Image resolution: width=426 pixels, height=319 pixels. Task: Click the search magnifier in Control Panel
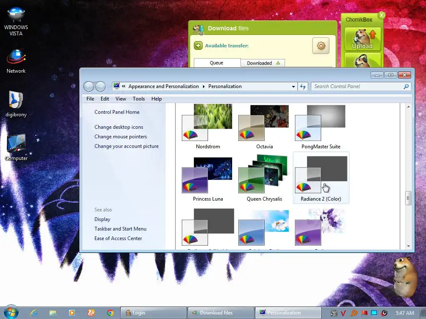[x=406, y=86]
